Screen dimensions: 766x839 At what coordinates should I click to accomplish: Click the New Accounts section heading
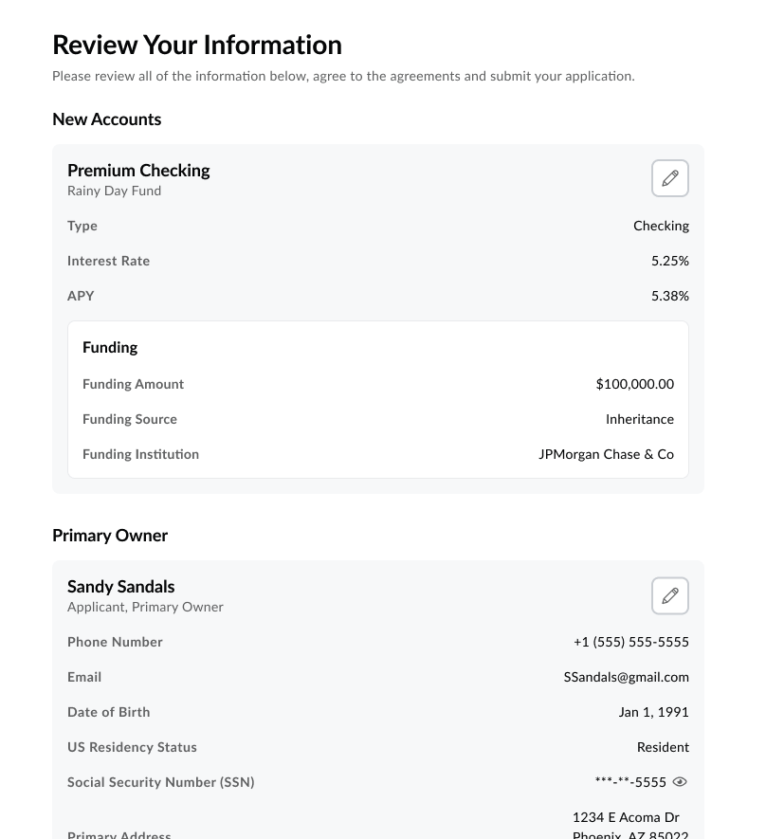click(x=106, y=119)
